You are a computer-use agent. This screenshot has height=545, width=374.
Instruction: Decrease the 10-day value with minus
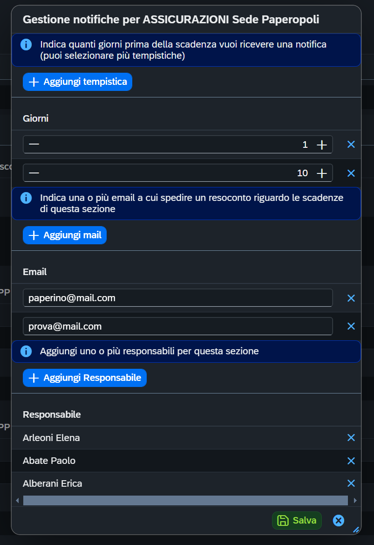(x=34, y=173)
